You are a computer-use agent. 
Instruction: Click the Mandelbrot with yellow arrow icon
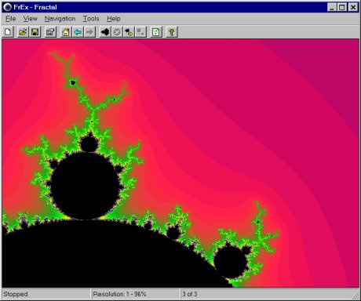(129, 32)
